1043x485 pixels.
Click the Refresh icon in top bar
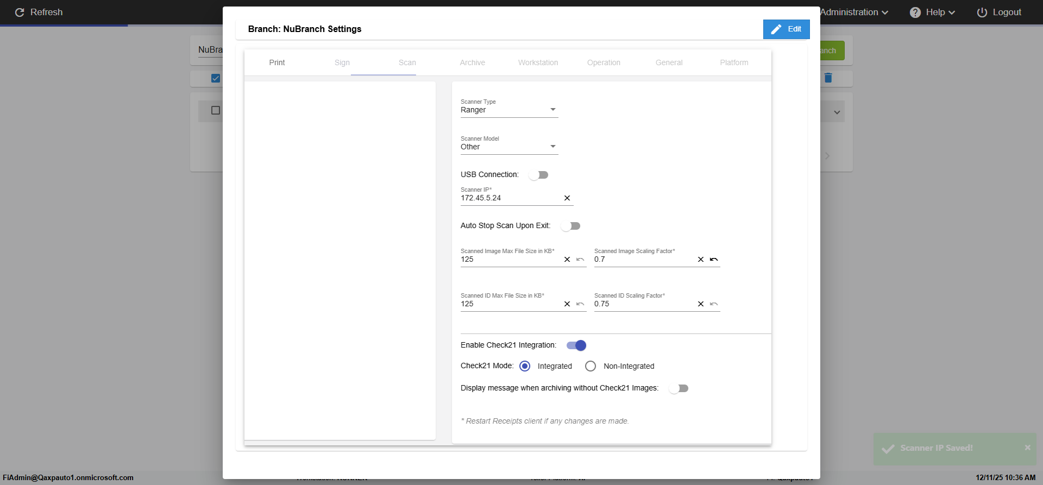click(20, 12)
